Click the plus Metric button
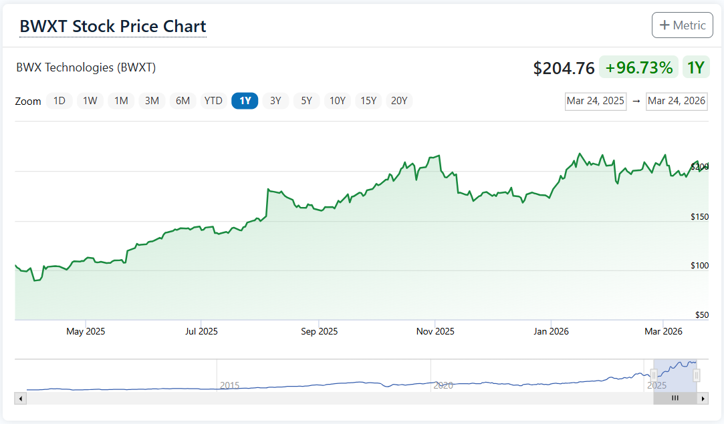 [682, 25]
